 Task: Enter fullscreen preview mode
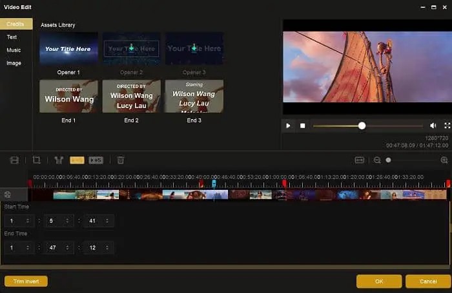tap(447, 126)
